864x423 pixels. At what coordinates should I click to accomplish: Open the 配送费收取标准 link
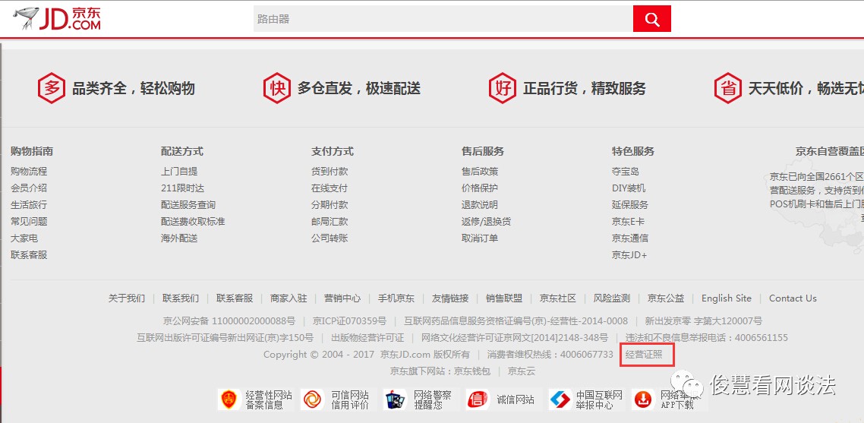pos(193,221)
